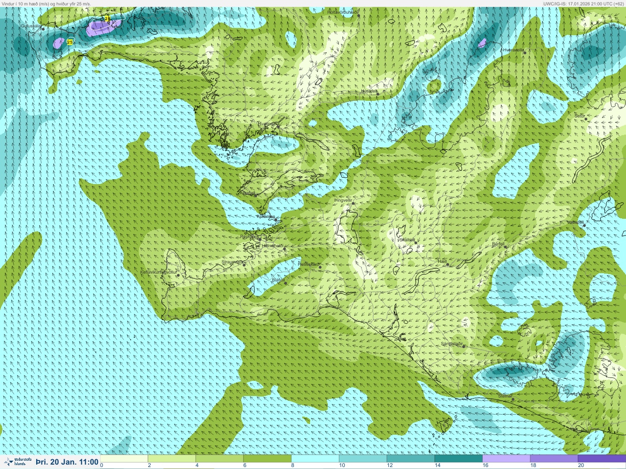Select the 10–12 m/s legend color

click(363, 459)
